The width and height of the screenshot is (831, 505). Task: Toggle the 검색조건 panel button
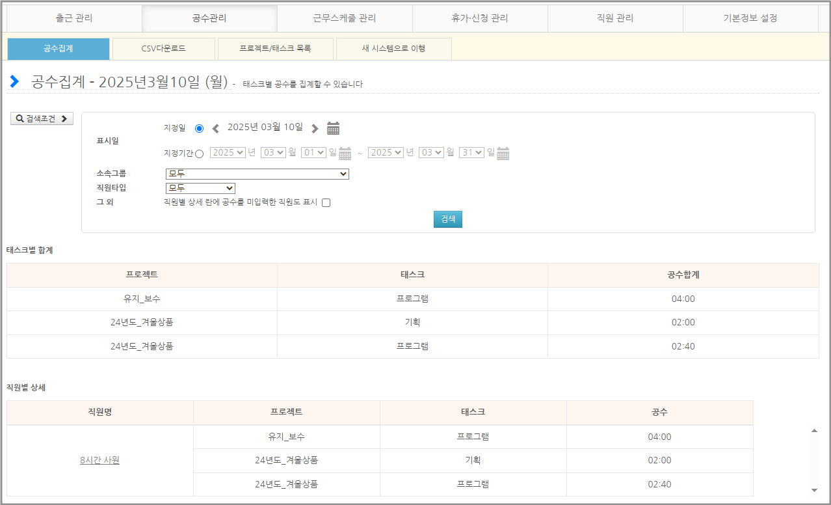(42, 118)
